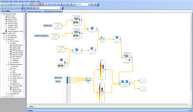Open the Tools menu

tap(16, 2)
